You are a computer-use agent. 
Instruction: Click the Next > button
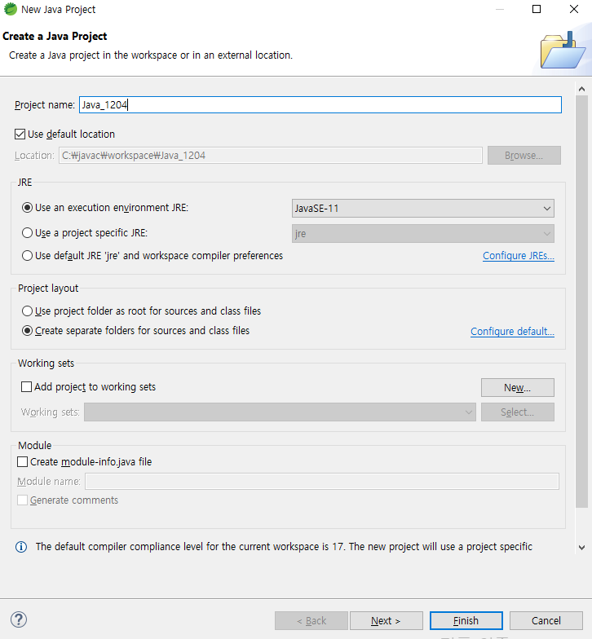click(x=387, y=621)
